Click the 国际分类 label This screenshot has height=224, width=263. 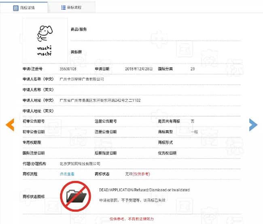[x=165, y=69]
